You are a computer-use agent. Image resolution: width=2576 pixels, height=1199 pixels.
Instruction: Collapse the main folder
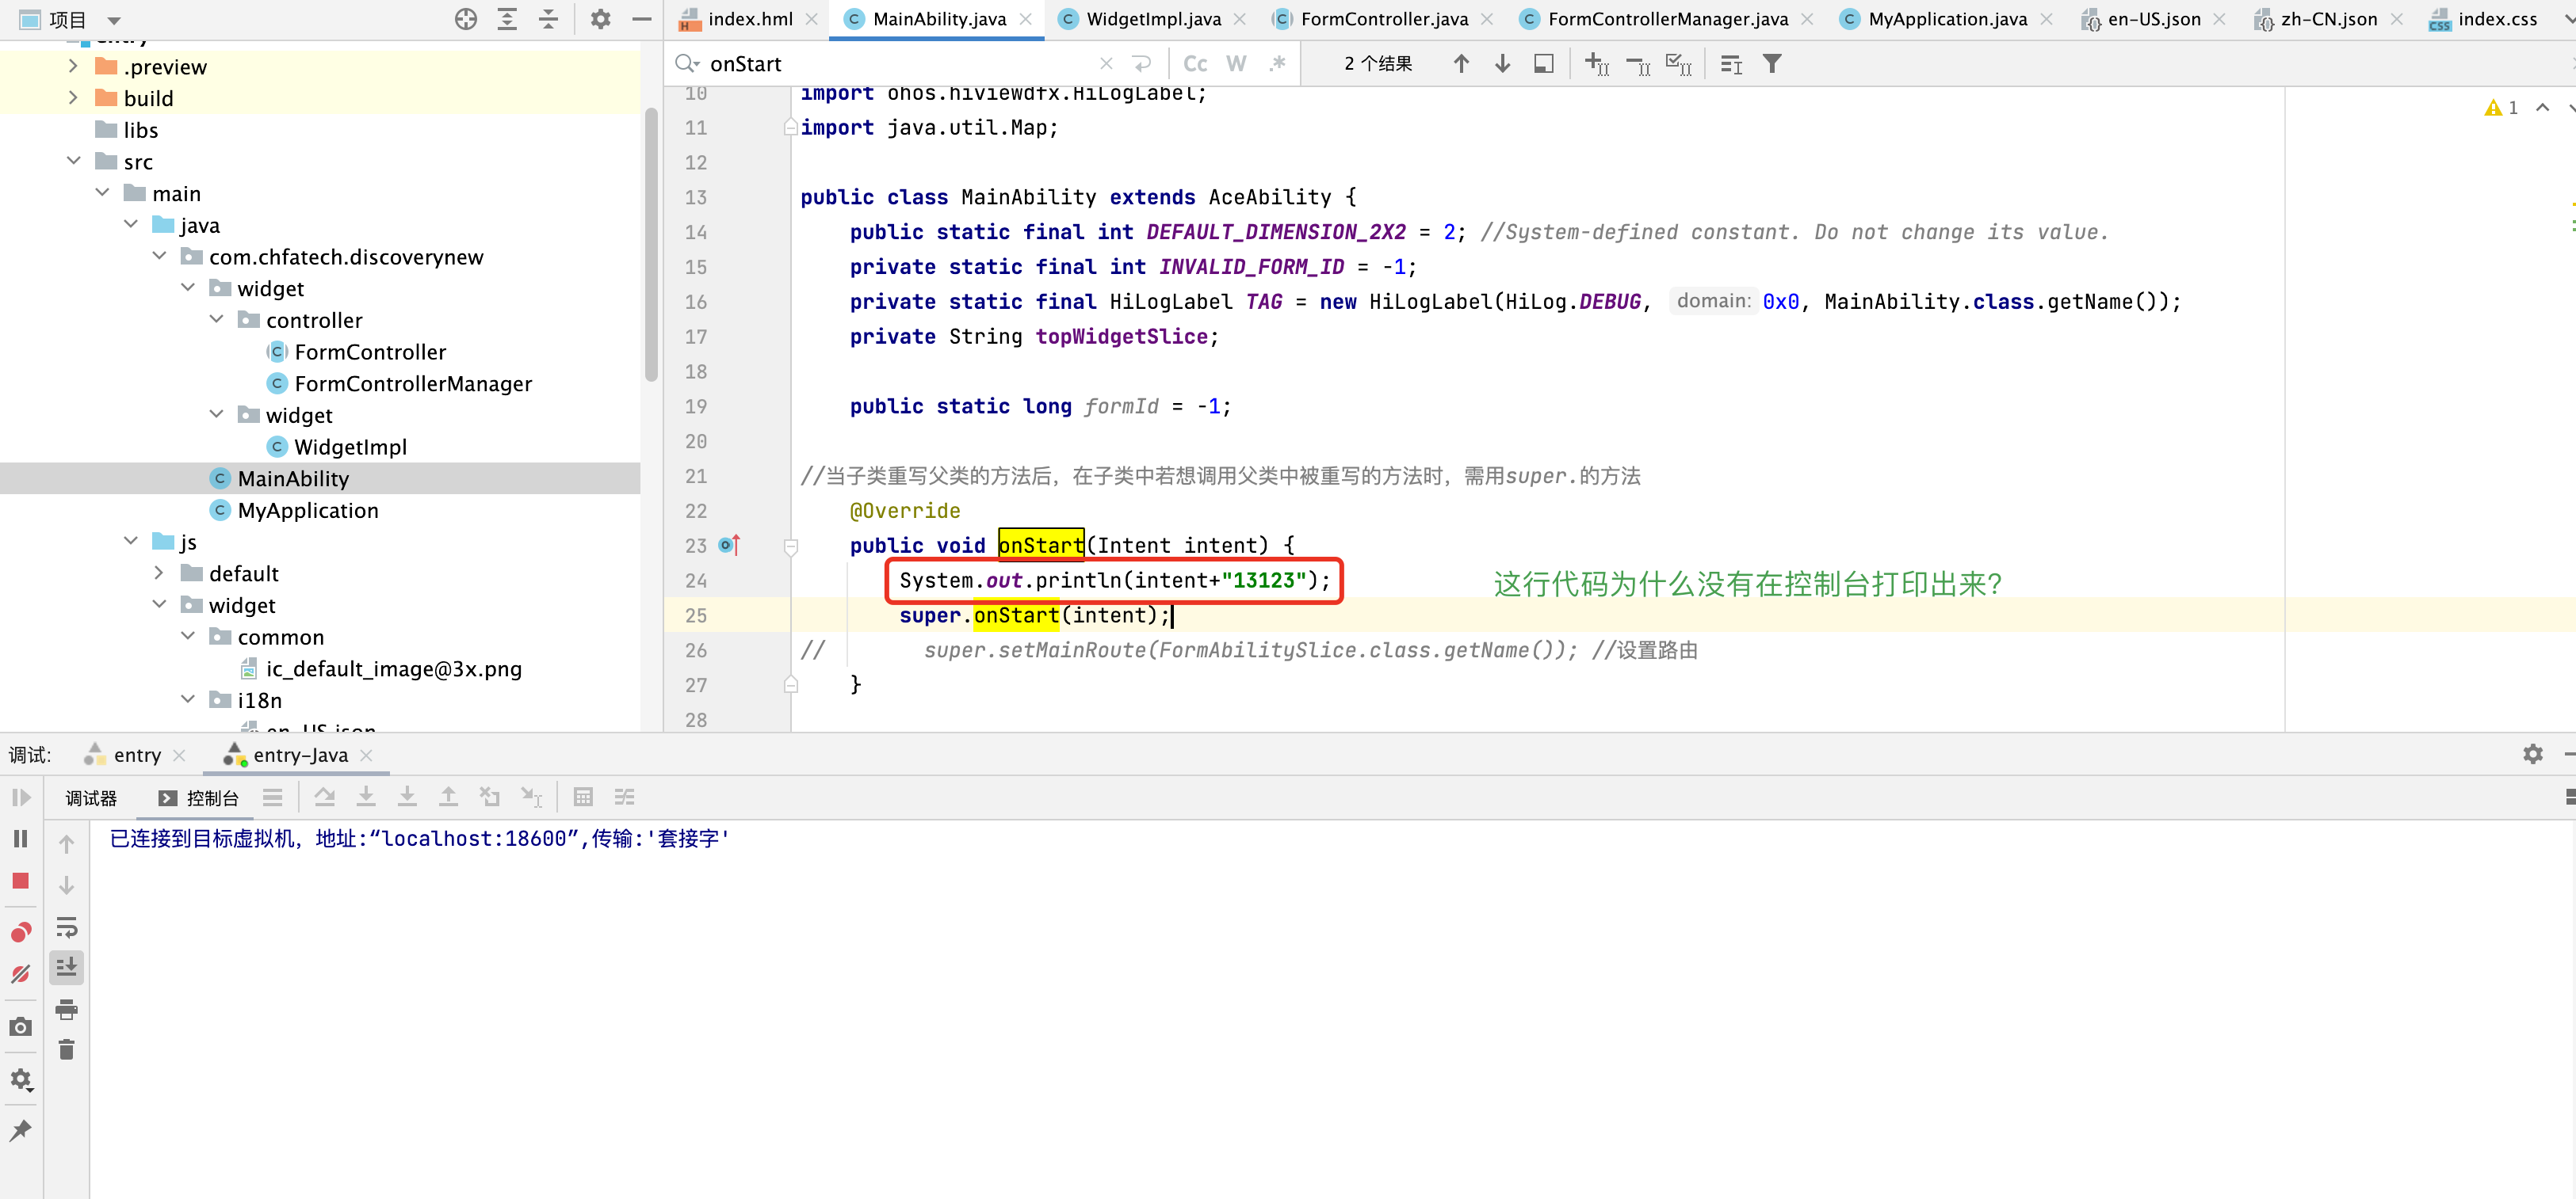point(102,193)
